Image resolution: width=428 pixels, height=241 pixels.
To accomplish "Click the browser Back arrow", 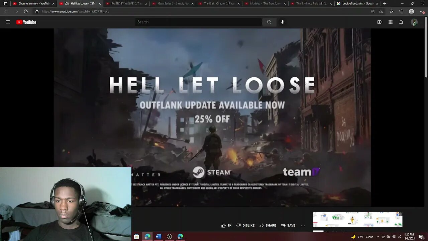I will (6, 11).
